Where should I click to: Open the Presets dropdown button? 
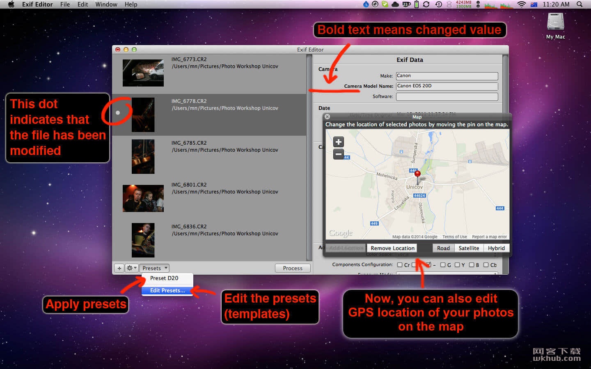154,268
